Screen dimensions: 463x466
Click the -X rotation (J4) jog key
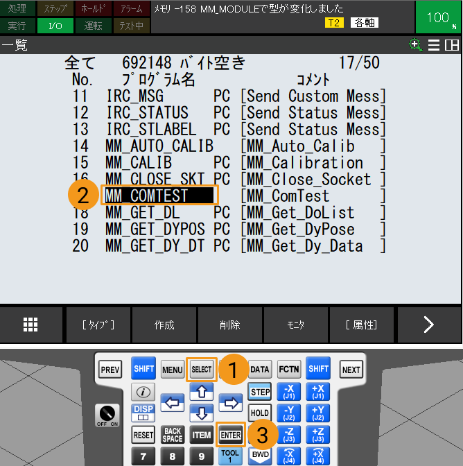click(x=289, y=456)
